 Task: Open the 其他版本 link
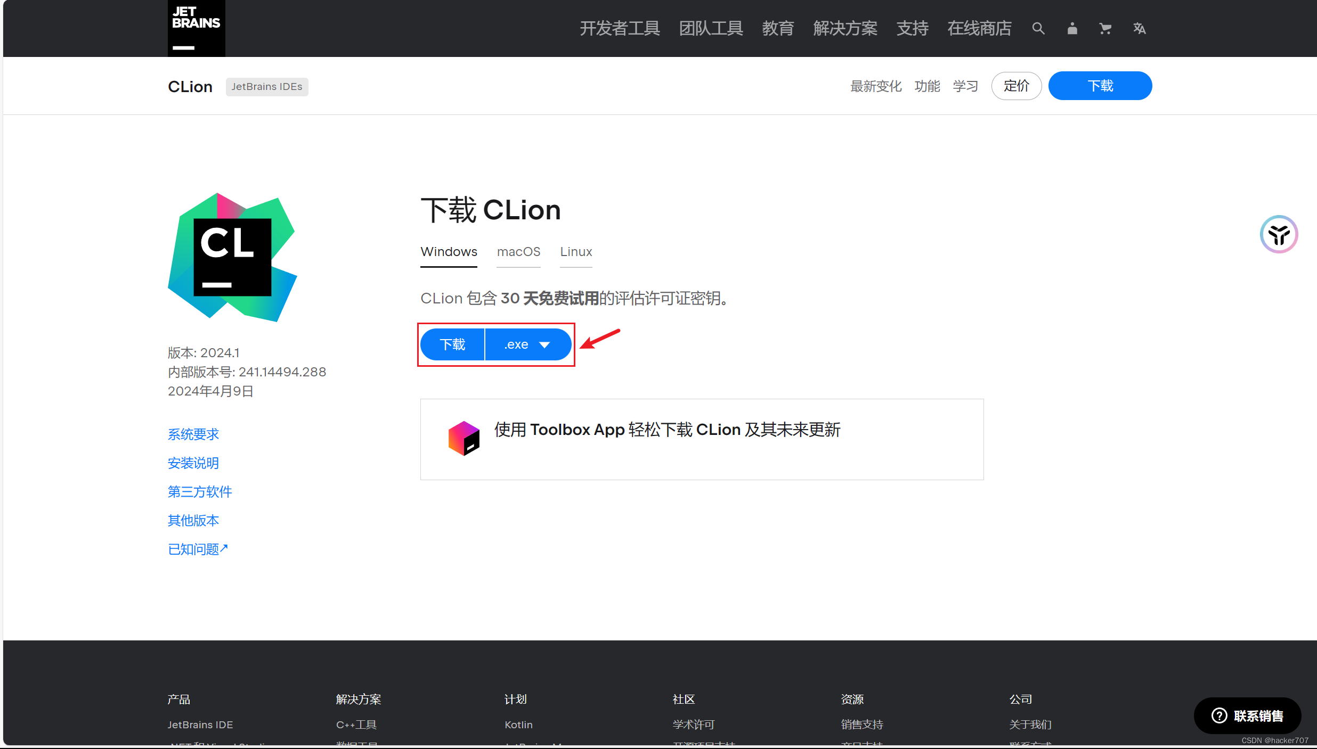(x=193, y=521)
